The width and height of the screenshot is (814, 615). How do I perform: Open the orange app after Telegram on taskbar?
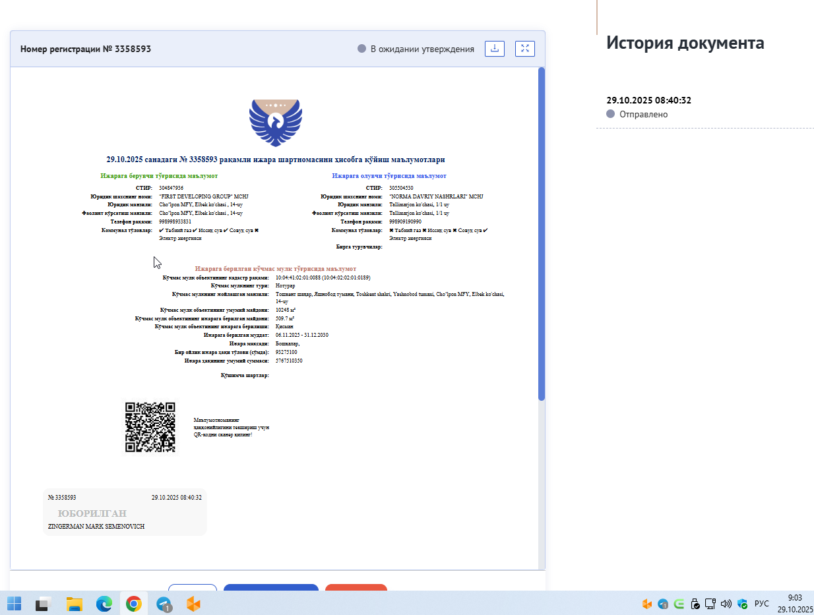(193, 603)
